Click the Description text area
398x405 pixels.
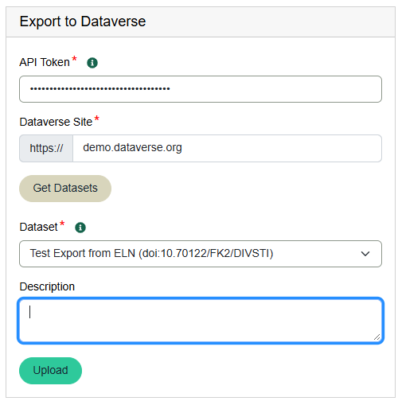pos(201,321)
